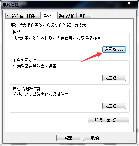Viewport: 139px width, 146px height.
Task: Open performance 设置(S) button
Action: (x=114, y=49)
